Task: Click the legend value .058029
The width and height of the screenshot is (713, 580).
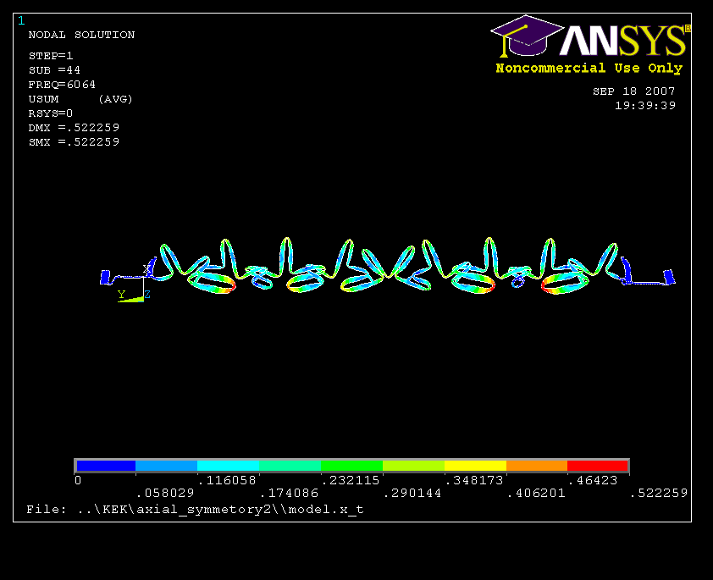Action: [165, 493]
